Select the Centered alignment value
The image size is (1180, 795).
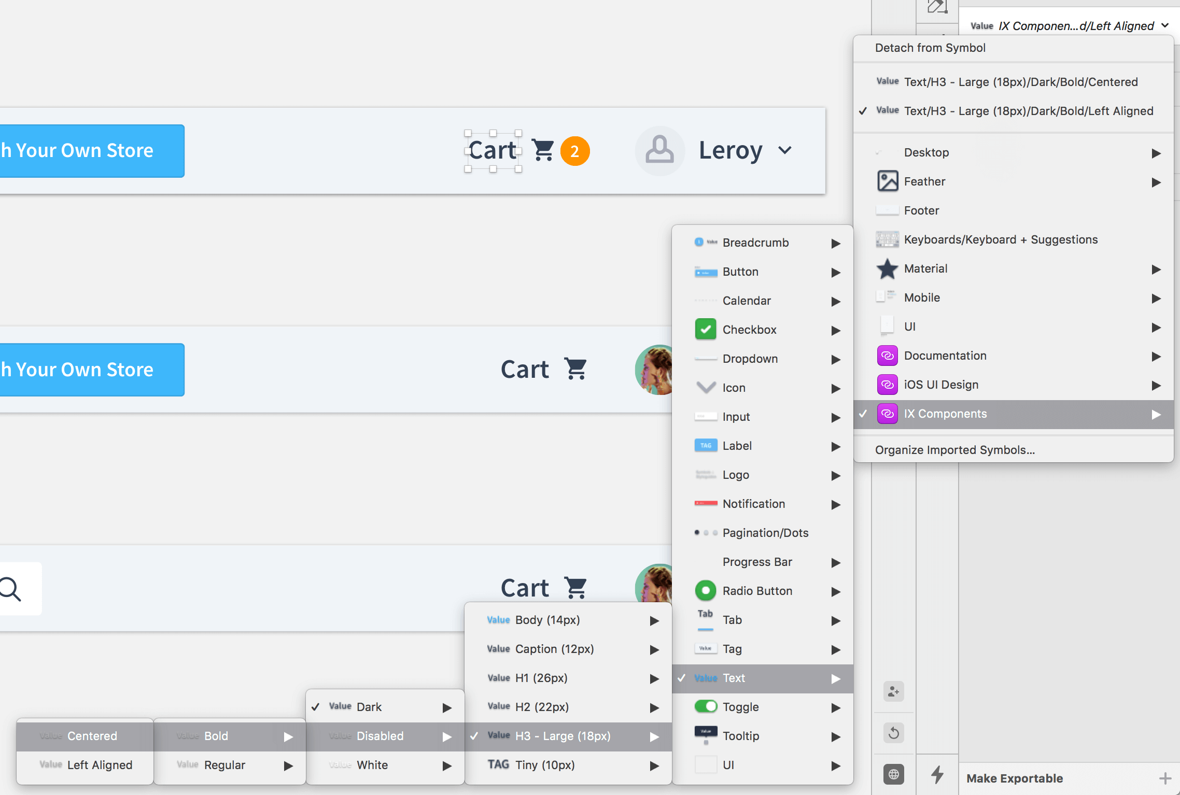pyautogui.click(x=92, y=735)
